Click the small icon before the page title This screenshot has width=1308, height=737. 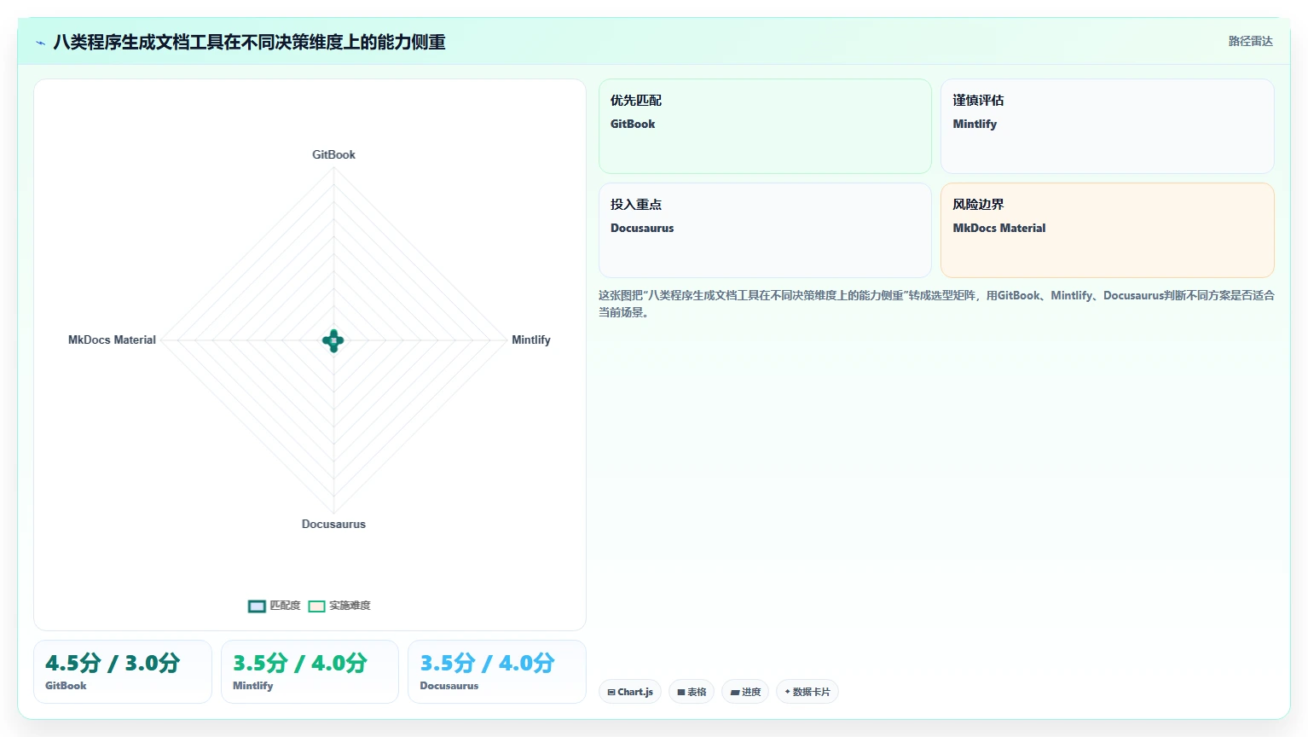40,43
